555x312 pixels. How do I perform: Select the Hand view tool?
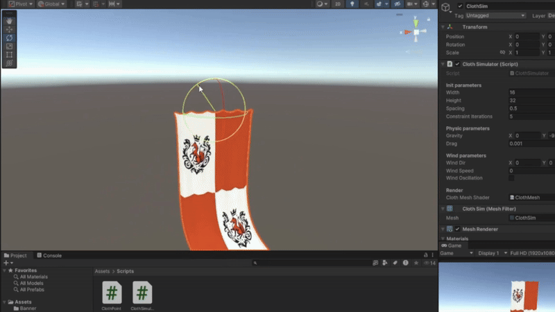(x=9, y=21)
